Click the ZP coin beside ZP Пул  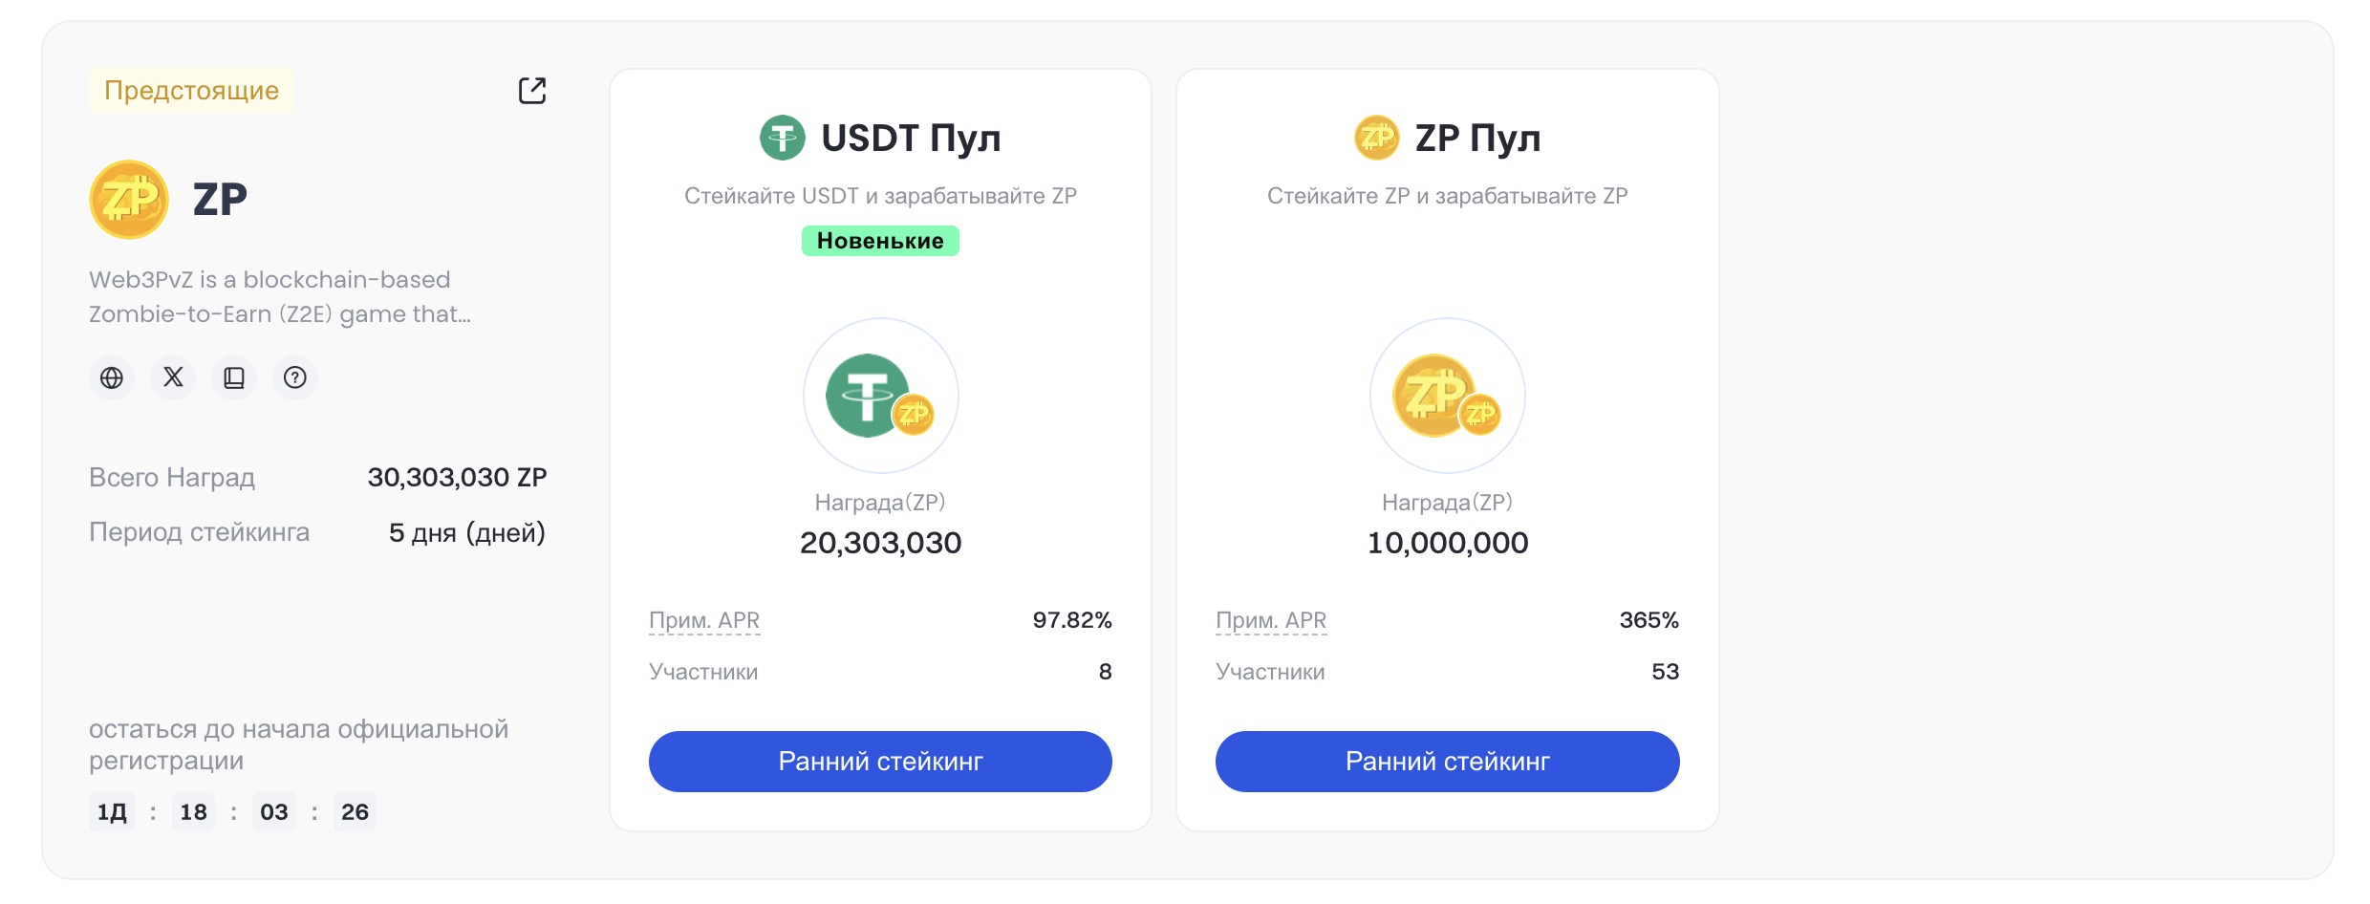[x=1377, y=138]
